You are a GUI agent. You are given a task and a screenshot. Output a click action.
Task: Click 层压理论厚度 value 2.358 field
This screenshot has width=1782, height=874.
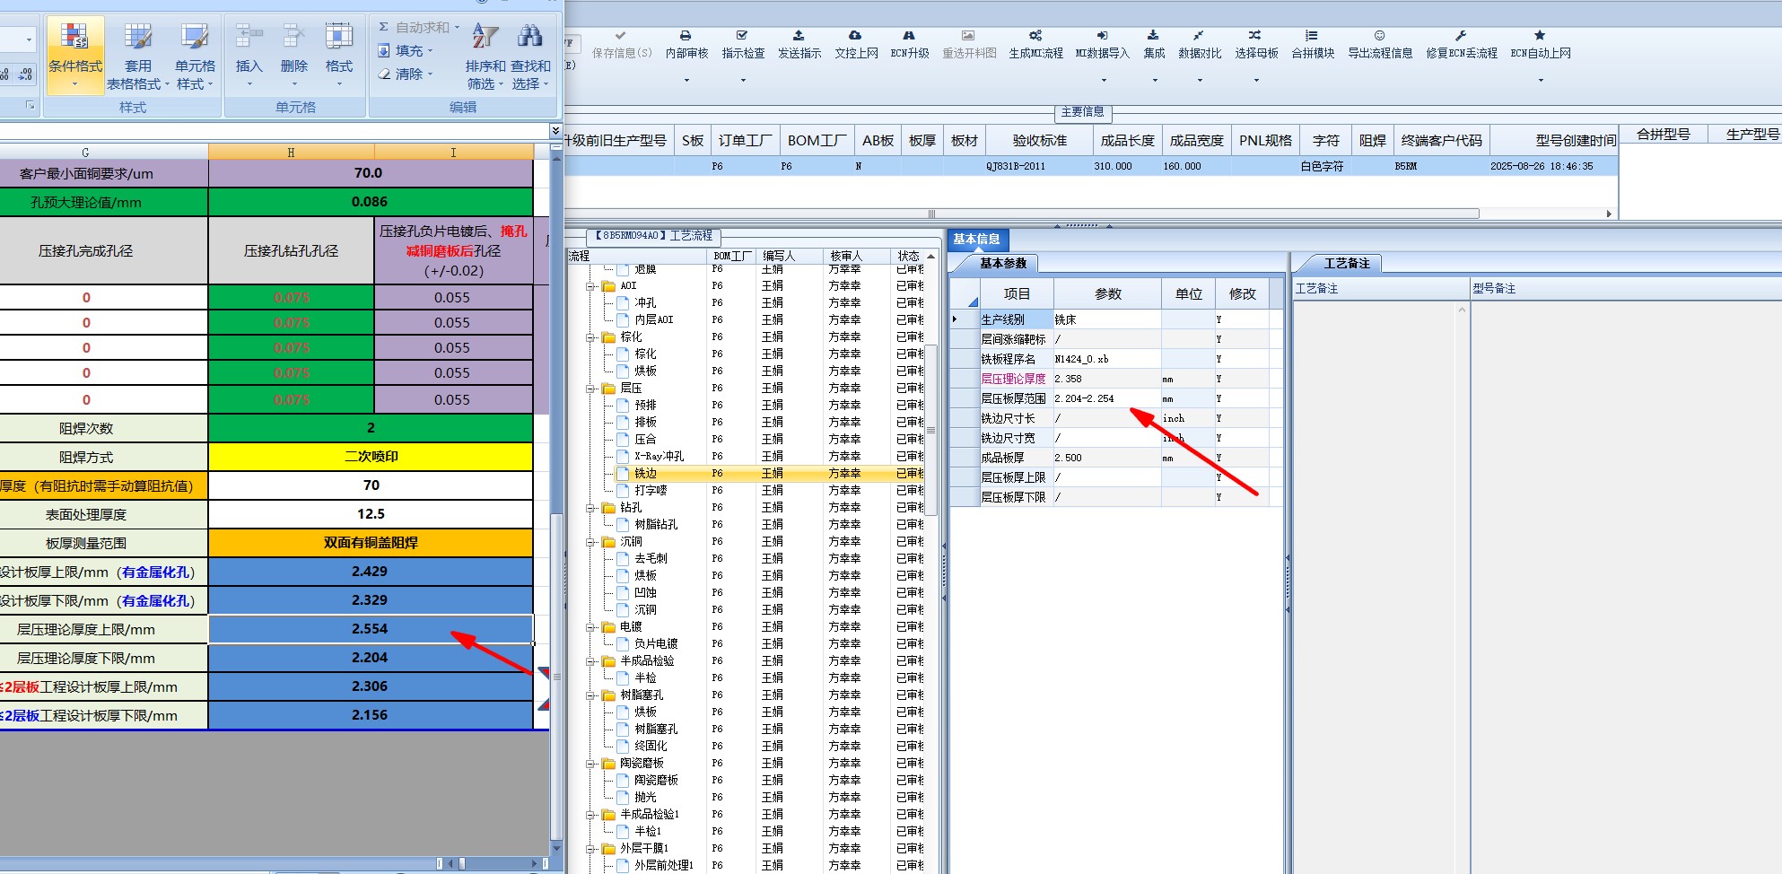1107,379
